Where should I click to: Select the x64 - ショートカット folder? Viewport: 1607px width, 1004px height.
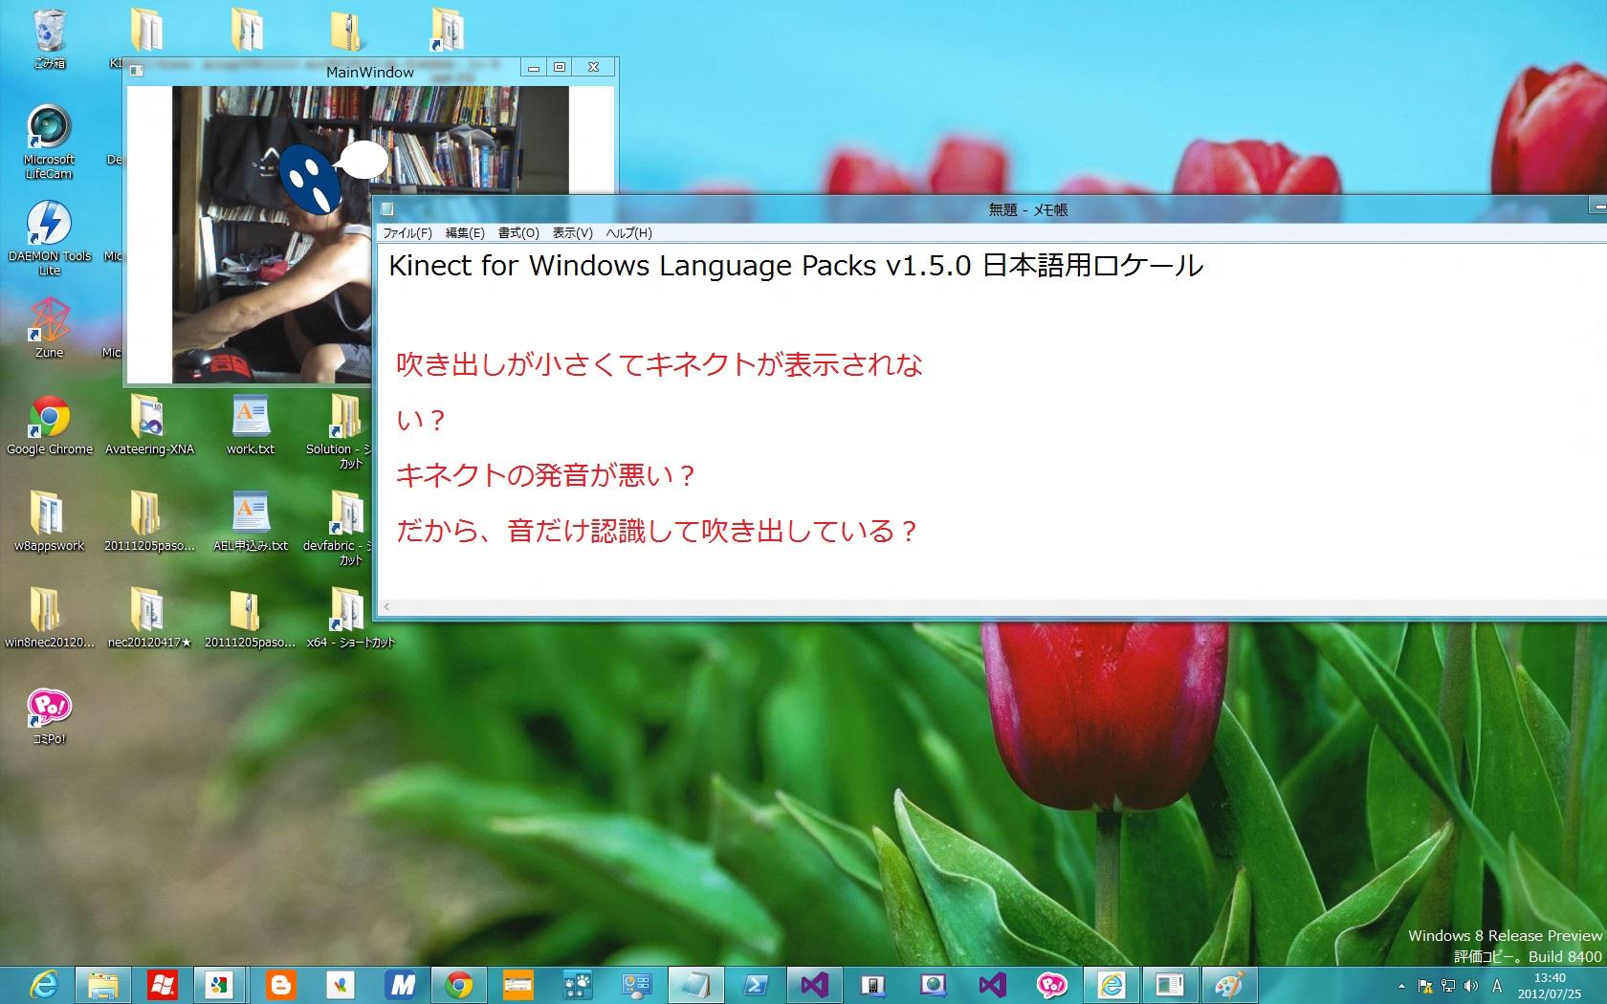[x=350, y=619]
